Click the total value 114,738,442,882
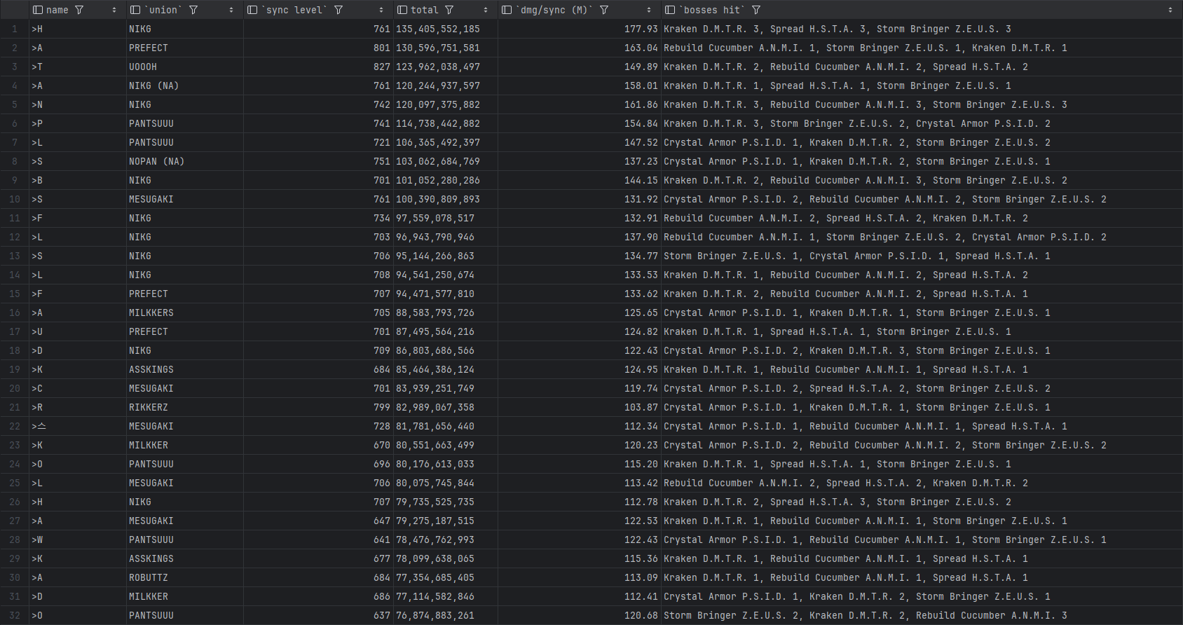Screen dimensions: 1183x625 [438, 123]
